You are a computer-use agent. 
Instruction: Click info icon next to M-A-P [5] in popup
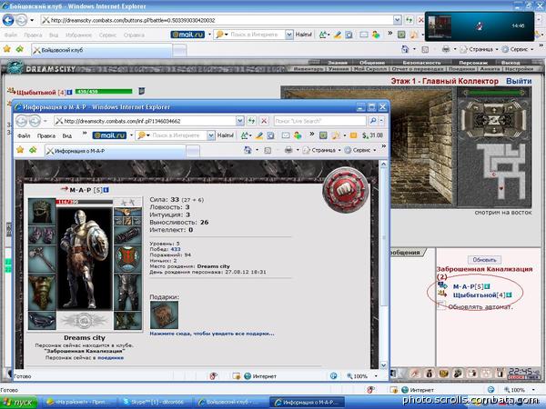pyautogui.click(x=106, y=190)
